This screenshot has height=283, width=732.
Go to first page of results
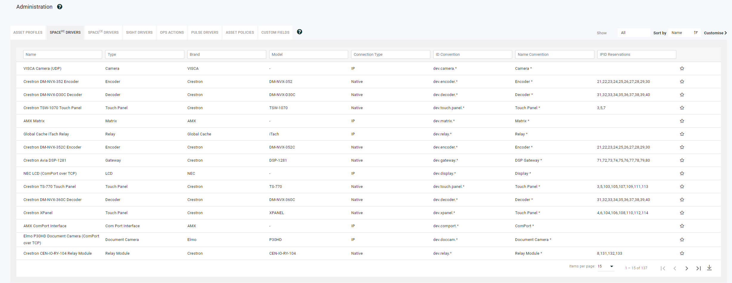point(663,268)
